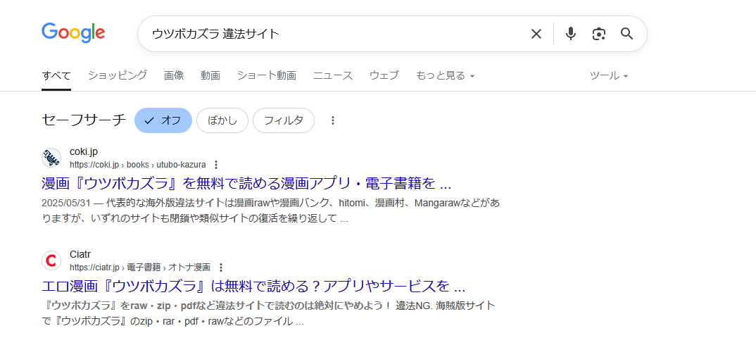Switch to the 動画 tab
Viewport: 756px width, 345px height.
[210, 76]
